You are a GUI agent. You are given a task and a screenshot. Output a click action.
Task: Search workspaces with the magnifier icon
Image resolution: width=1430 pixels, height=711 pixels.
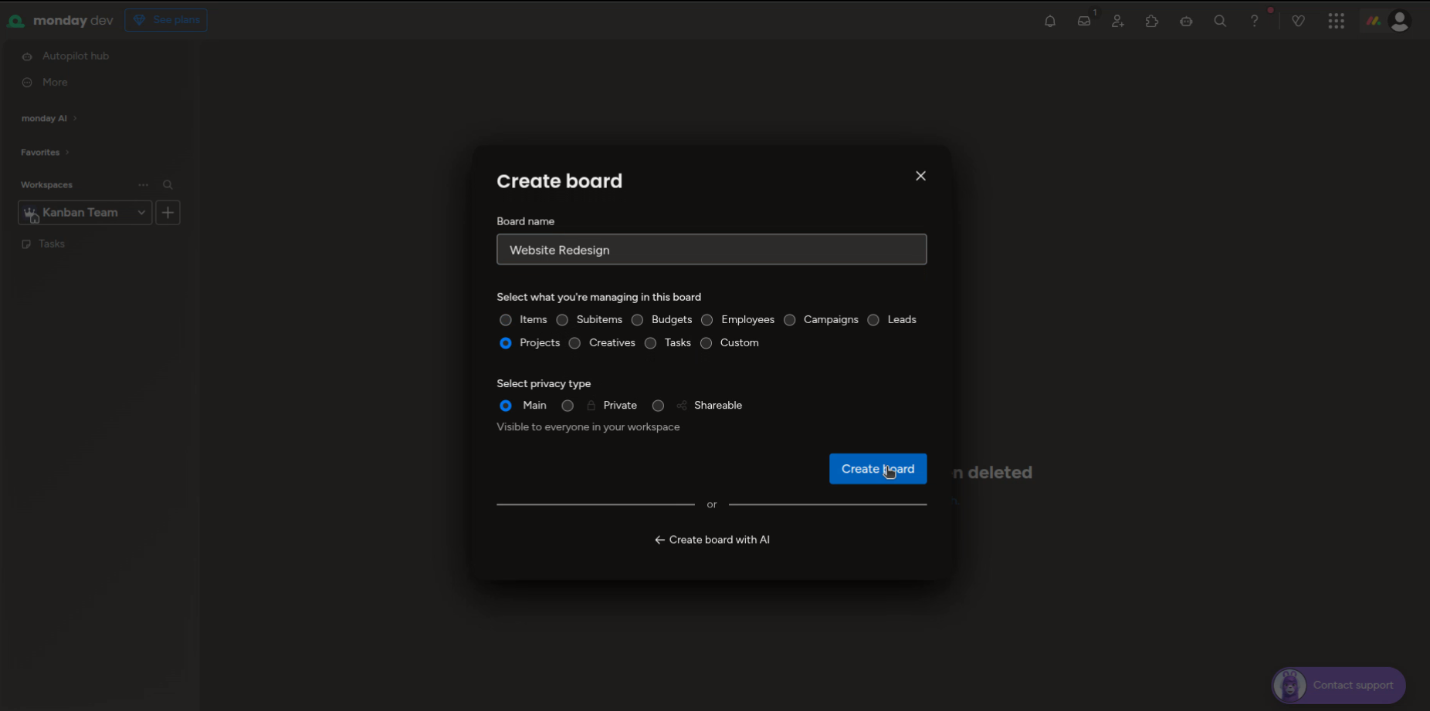tap(168, 185)
